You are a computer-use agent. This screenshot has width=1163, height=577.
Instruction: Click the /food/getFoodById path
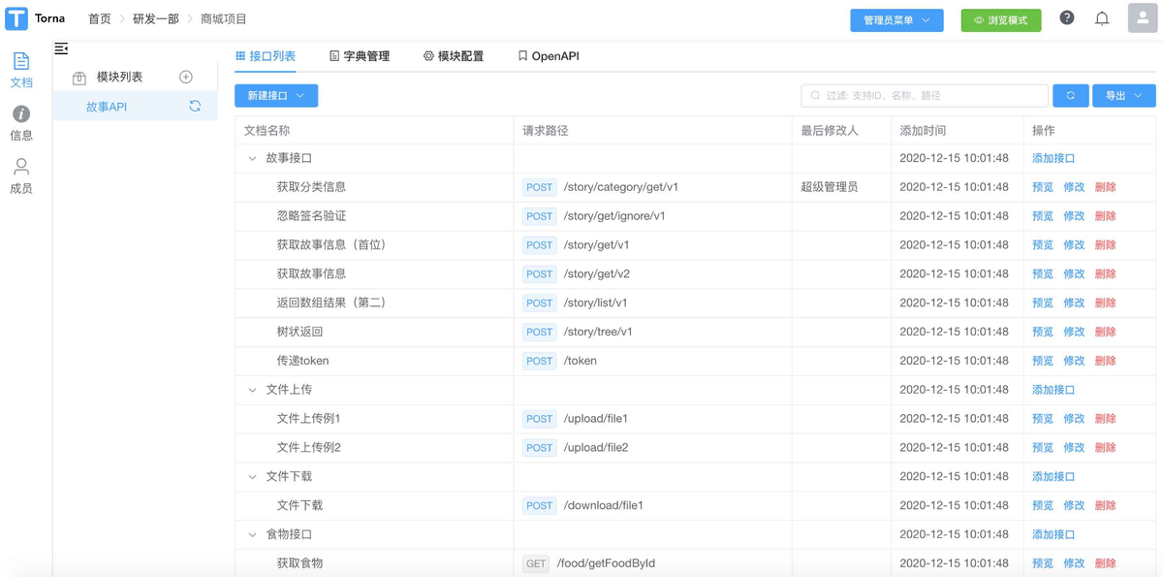606,563
